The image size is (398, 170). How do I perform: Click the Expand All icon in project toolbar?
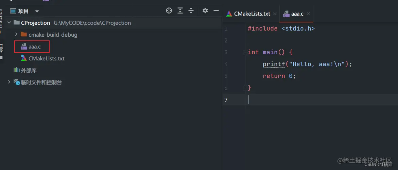coord(180,11)
